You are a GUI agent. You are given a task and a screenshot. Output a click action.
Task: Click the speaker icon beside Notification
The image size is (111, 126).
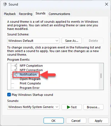click(x=16, y=74)
